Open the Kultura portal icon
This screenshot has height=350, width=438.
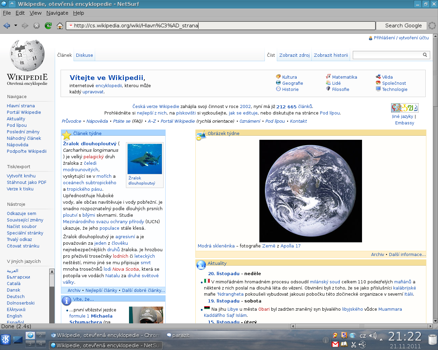[279, 77]
